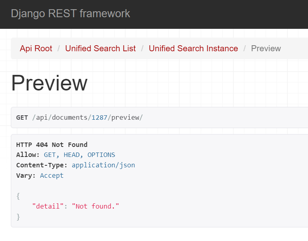Screen dimensions: 308x241
Task: Click the Content-Type application/json value
Action: pos(103,165)
